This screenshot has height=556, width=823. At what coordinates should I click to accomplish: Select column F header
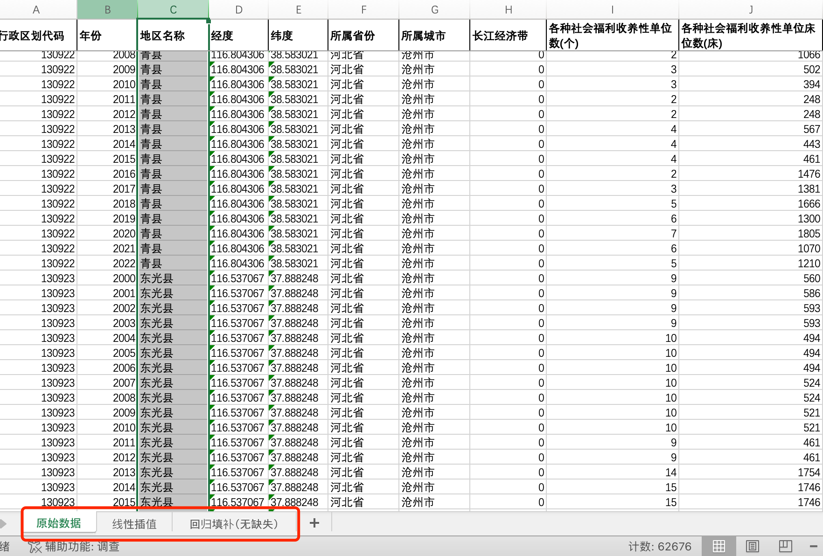[363, 10]
